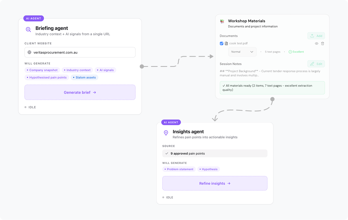
Task: Click the IDLE status in Briefing agent
Action: [30, 107]
